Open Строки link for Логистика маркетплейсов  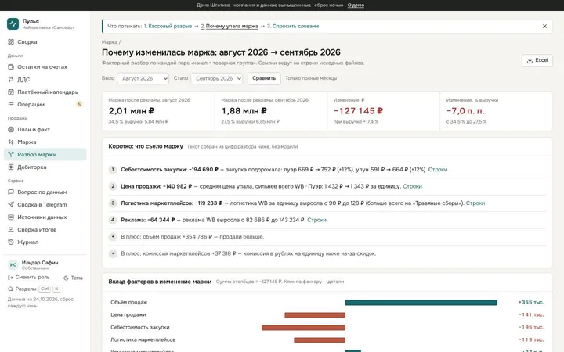(x=475, y=203)
